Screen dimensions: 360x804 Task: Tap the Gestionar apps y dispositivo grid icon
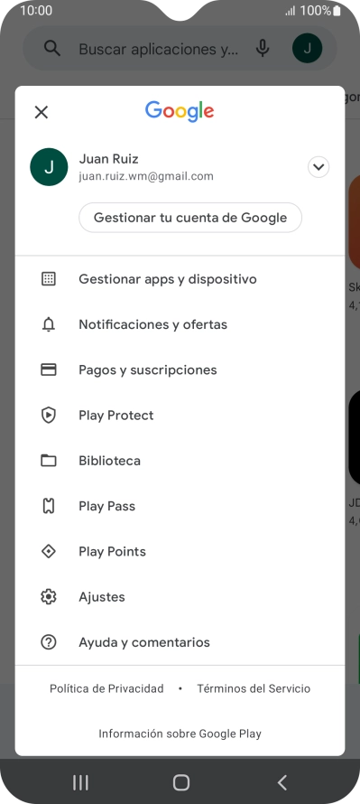[x=49, y=279]
